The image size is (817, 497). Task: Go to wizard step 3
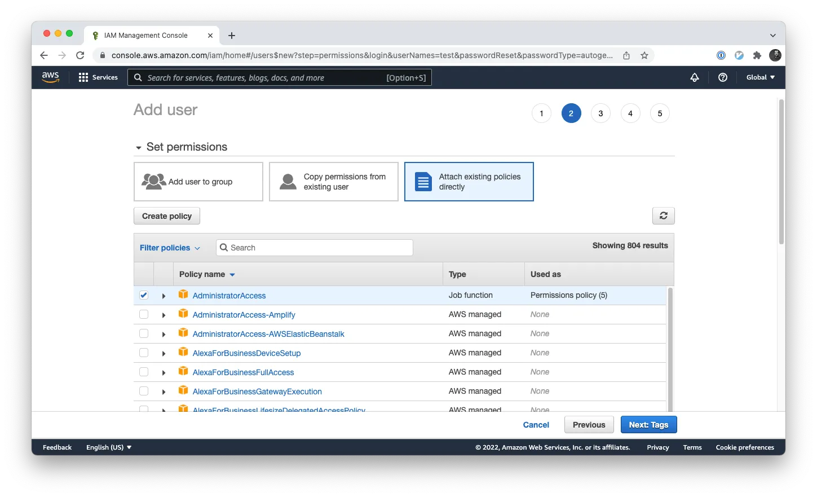600,113
